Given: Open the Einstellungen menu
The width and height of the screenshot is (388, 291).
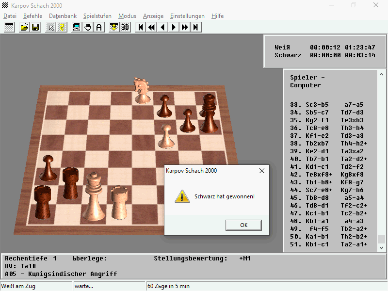Looking at the screenshot, I should pyautogui.click(x=187, y=16).
